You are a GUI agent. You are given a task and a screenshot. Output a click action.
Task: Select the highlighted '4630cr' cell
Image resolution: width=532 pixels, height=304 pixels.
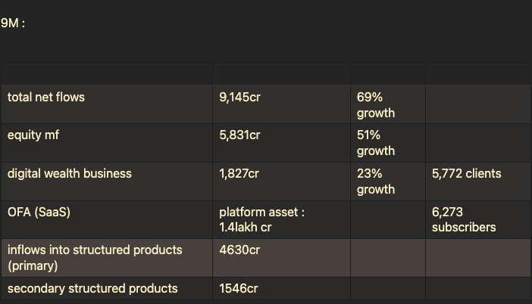[x=281, y=258]
